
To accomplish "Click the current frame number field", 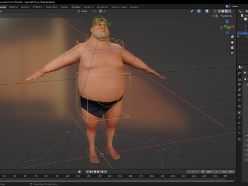I will click(193, 172).
